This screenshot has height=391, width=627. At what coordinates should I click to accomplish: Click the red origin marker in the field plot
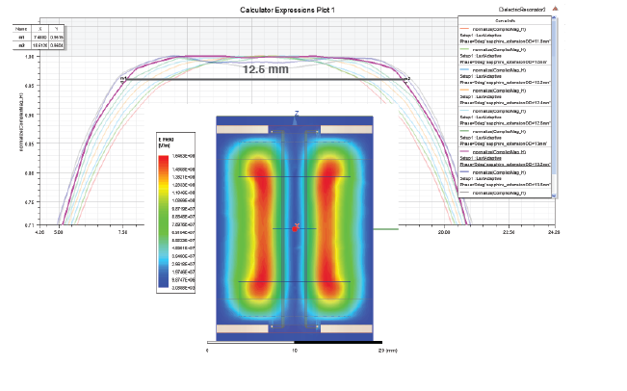(x=295, y=228)
